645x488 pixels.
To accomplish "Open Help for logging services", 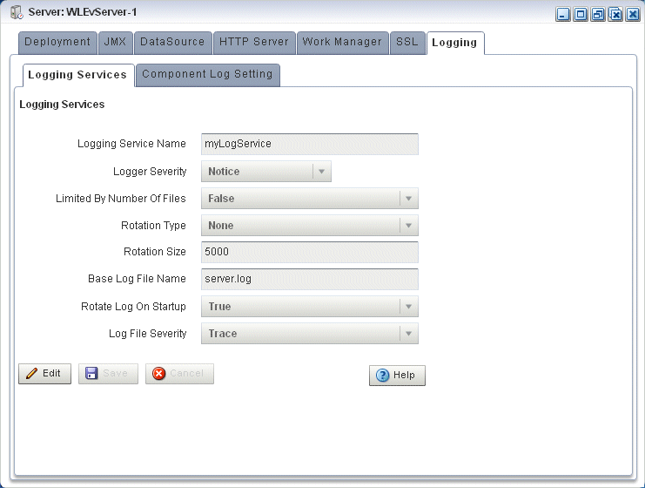I will (x=397, y=376).
